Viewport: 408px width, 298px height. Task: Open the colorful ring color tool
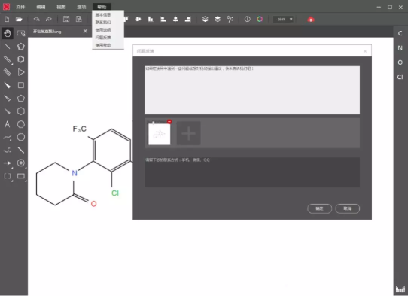pos(260,19)
